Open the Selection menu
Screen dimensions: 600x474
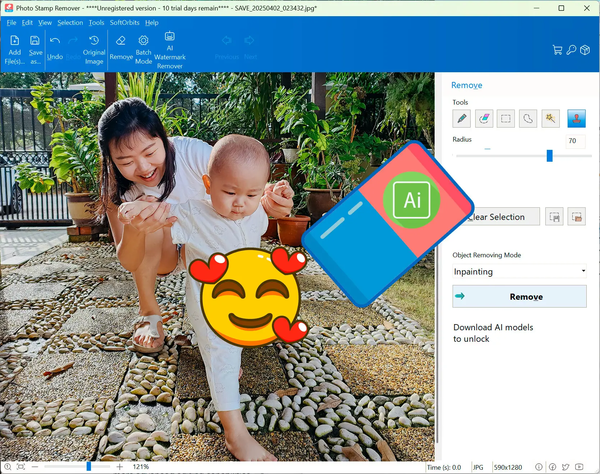tap(70, 23)
